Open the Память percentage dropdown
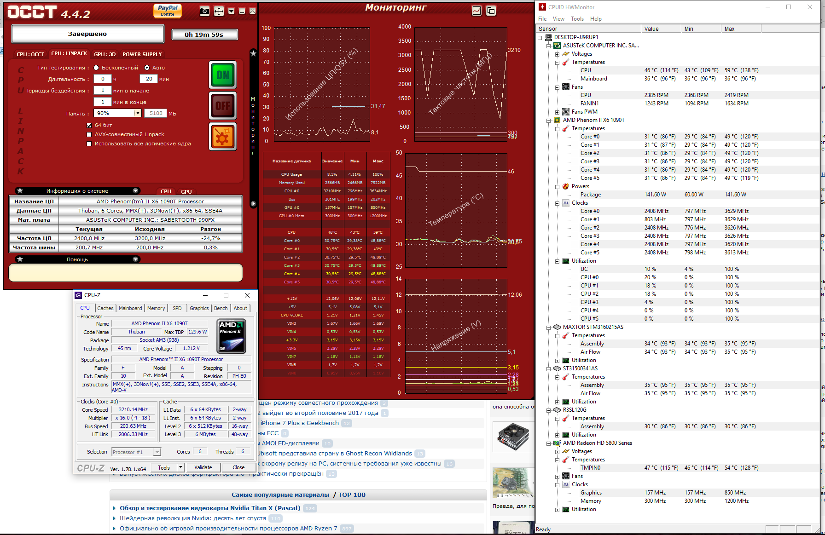 (x=137, y=113)
